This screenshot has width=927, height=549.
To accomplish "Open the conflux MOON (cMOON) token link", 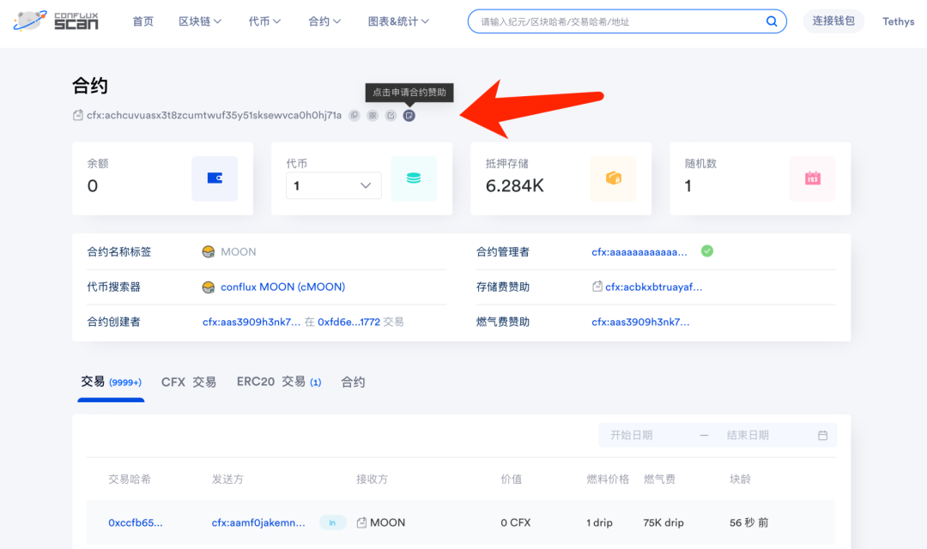I will [282, 287].
